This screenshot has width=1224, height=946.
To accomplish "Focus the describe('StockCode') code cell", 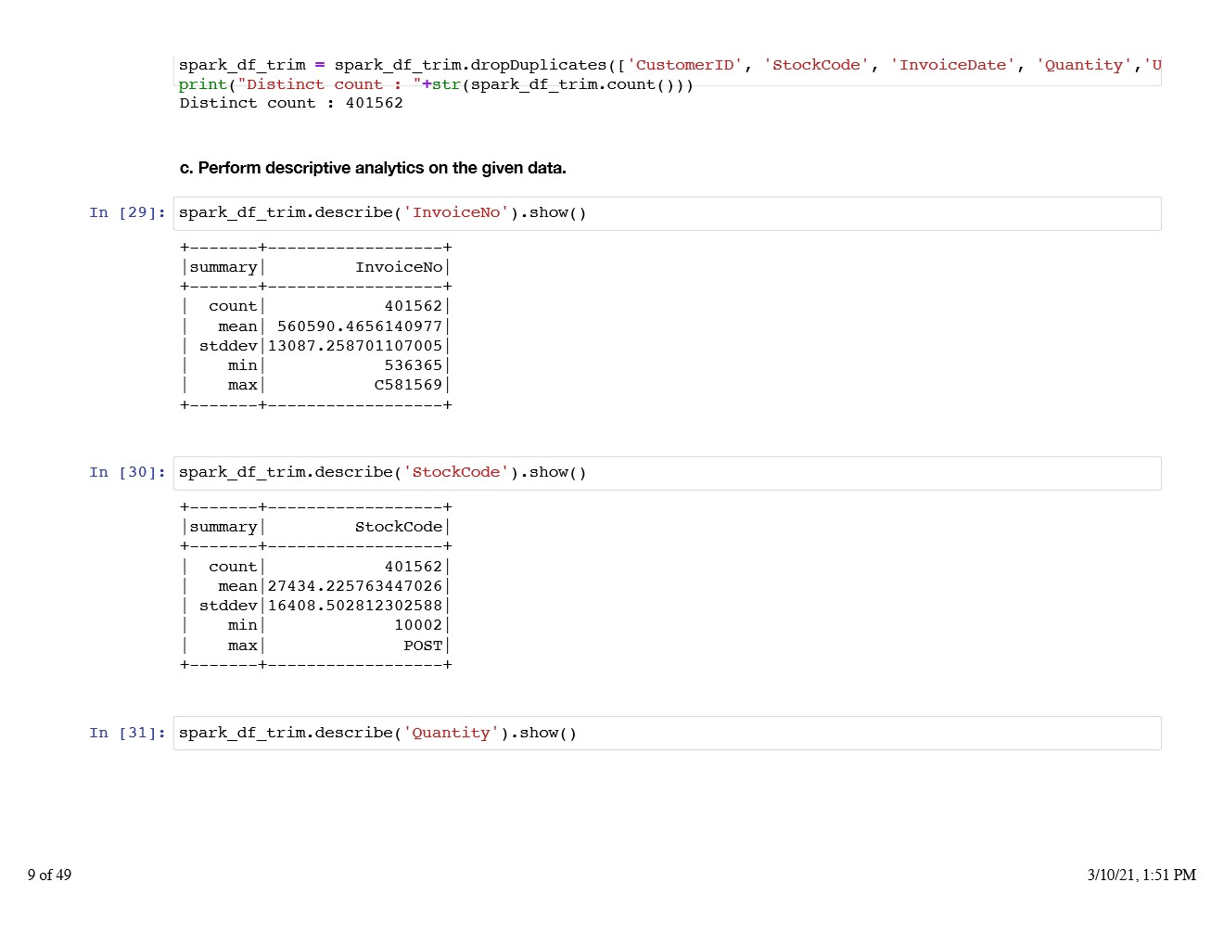I will click(666, 473).
